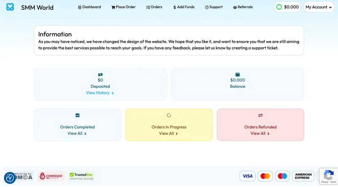Screen dimensions: 338x187
Task: Click the Comodo SSL badge
Action: [x=51, y=176]
